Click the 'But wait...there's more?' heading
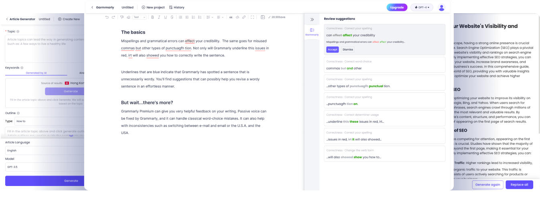The width and height of the screenshot is (540, 220). coord(147,102)
